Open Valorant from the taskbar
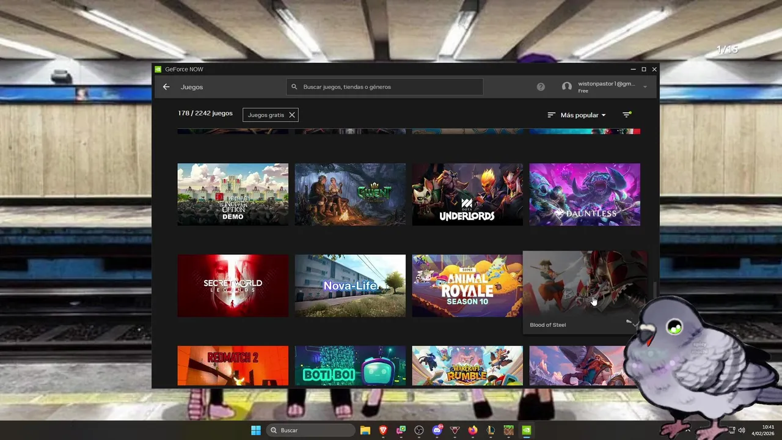Screen dimensions: 782x440 click(455, 430)
